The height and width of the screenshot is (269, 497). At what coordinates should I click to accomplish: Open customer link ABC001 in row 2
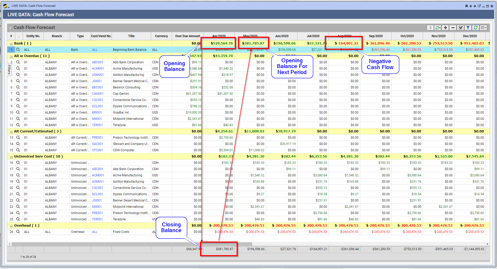pos(98,62)
